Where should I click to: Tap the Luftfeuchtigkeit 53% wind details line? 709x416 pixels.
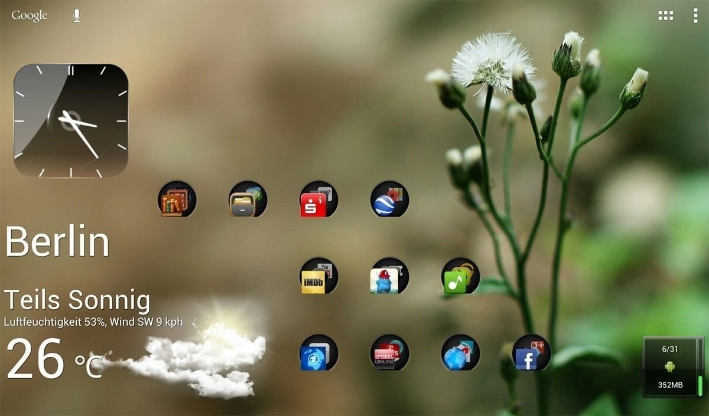coord(93,322)
